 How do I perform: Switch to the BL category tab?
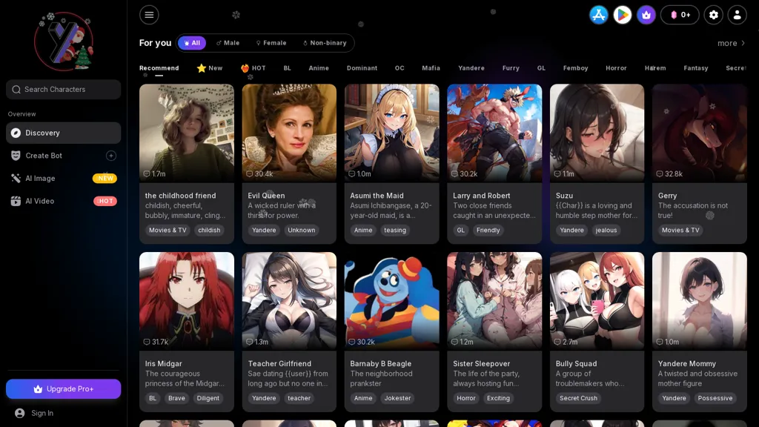click(x=288, y=68)
